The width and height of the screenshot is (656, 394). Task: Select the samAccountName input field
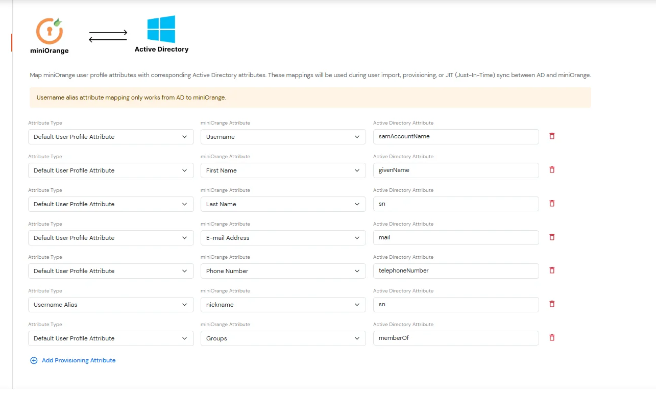coord(456,136)
